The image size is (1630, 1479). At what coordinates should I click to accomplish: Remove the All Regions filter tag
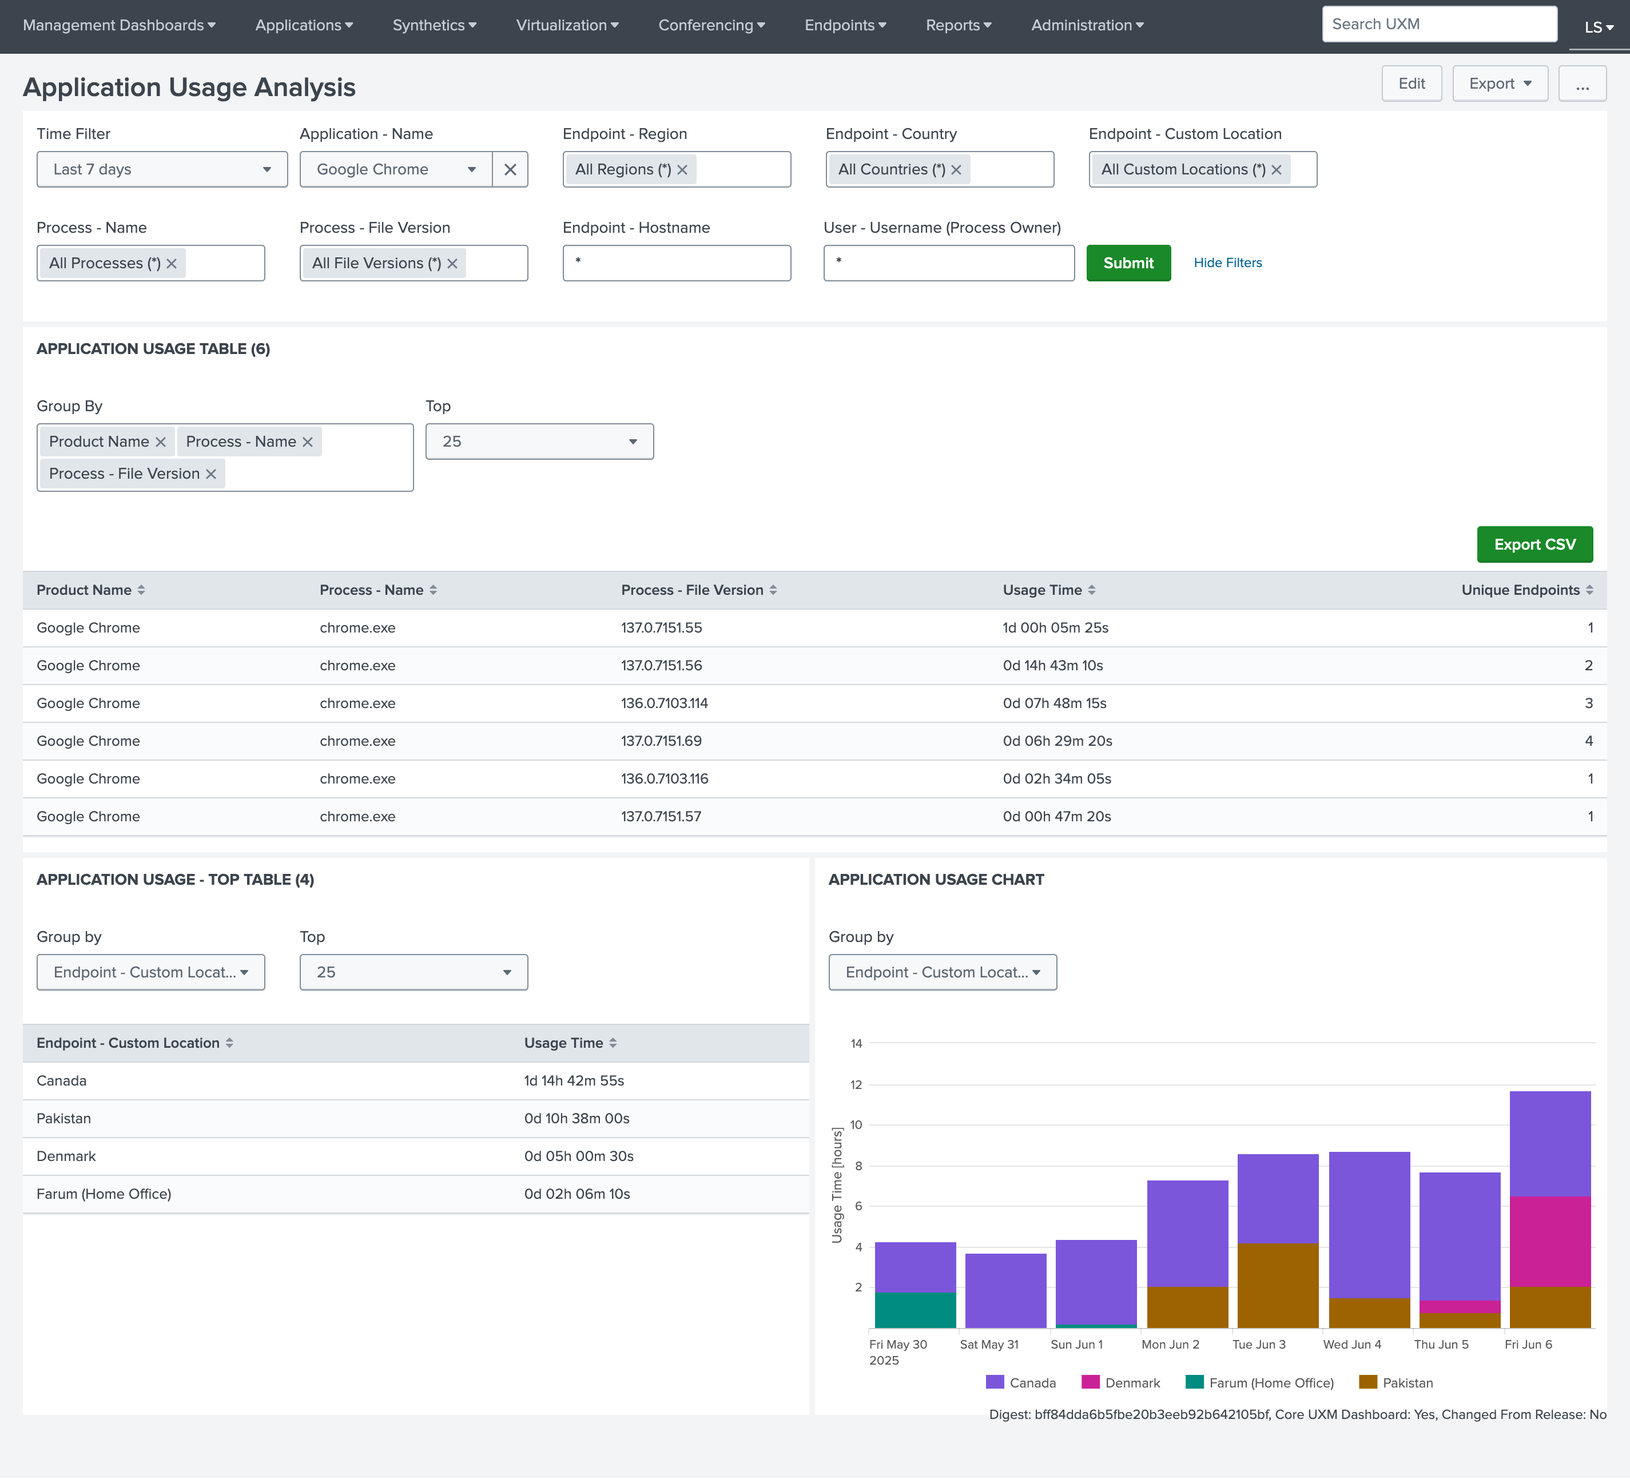click(x=682, y=170)
